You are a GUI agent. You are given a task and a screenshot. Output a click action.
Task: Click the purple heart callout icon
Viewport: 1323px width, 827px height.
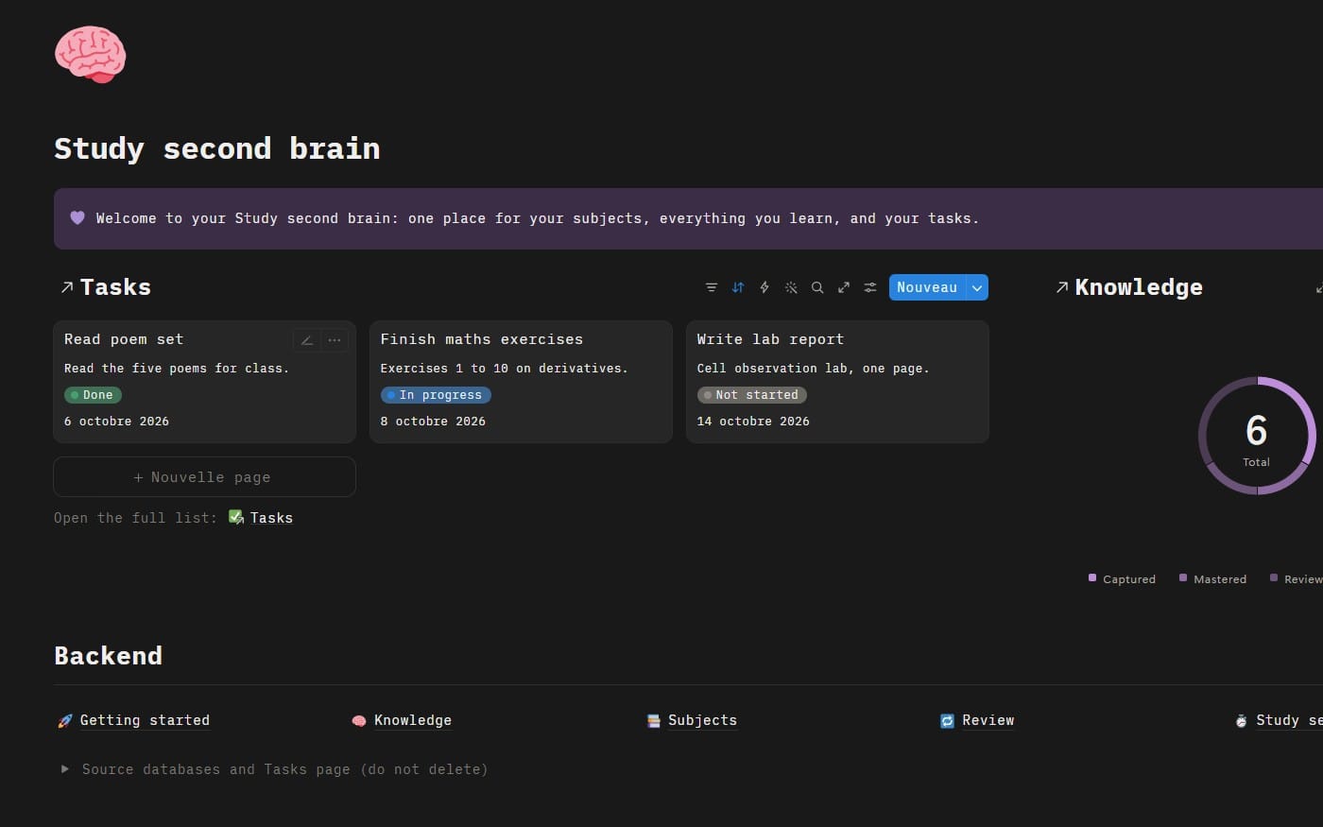(x=77, y=218)
